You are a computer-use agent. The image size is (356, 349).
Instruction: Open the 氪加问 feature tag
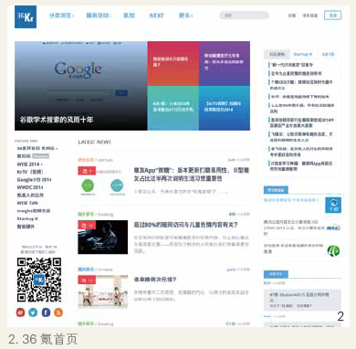coord(24,156)
